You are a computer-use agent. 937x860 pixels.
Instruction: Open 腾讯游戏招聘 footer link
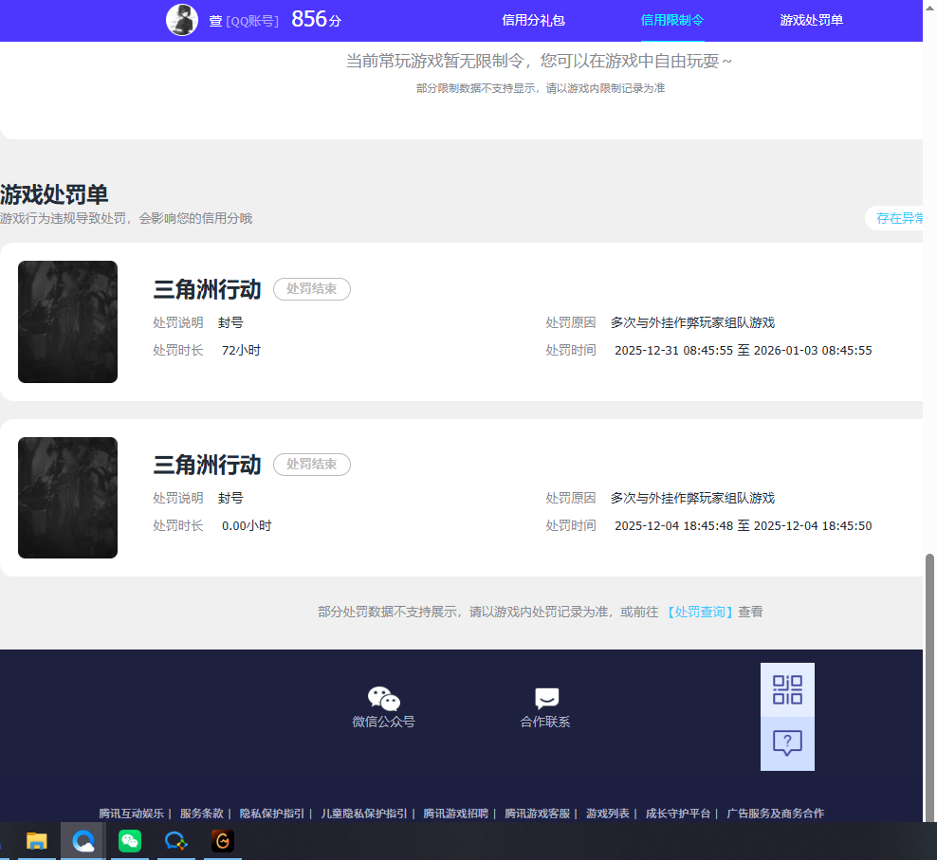456,814
